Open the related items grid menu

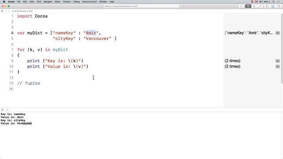coord(2,11)
